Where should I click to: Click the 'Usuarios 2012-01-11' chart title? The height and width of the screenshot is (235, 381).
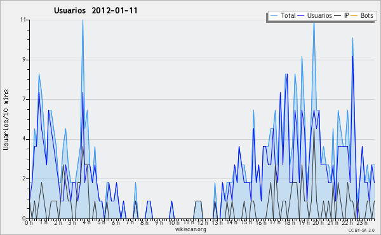click(96, 11)
